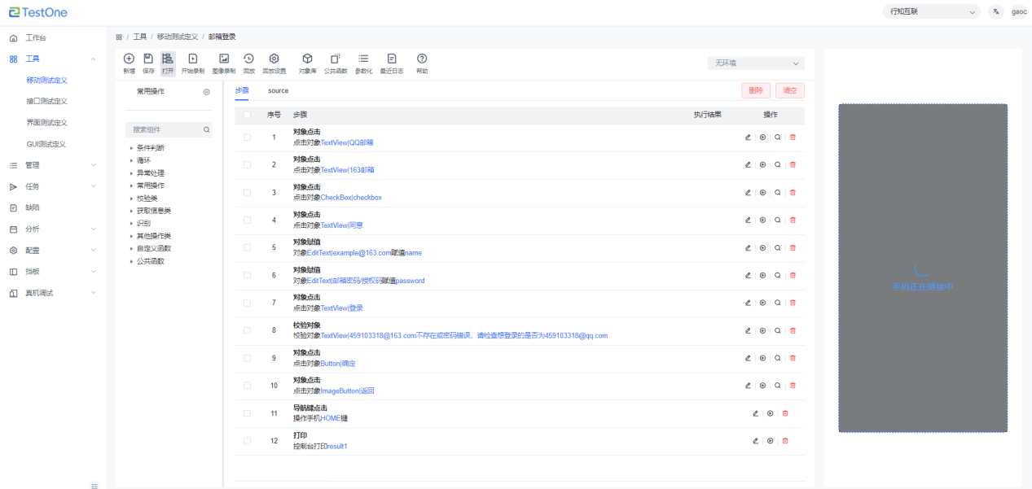Screen dimensions: 1032x489
Task: Check the checkbox for step 5
Action: [247, 247]
